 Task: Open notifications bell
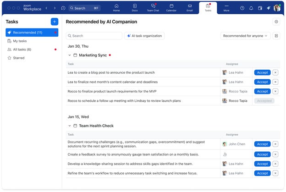[251, 8]
